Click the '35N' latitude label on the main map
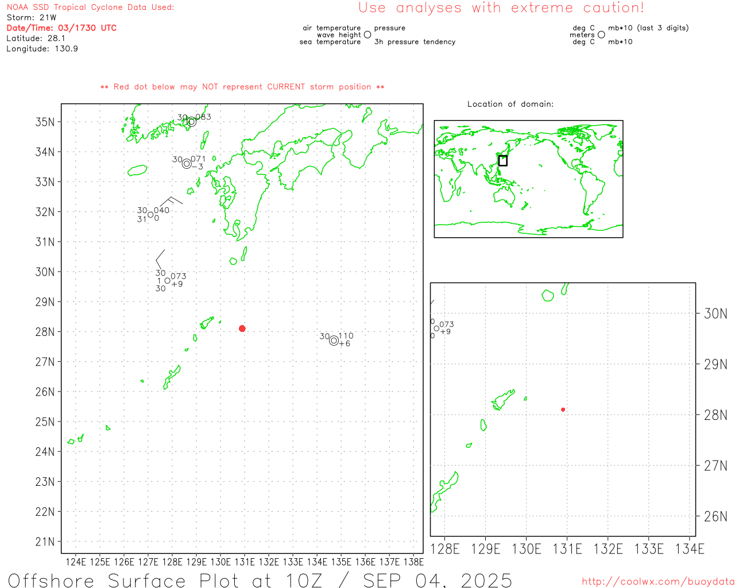Image resolution: width=735 pixels, height=588 pixels. [x=45, y=122]
